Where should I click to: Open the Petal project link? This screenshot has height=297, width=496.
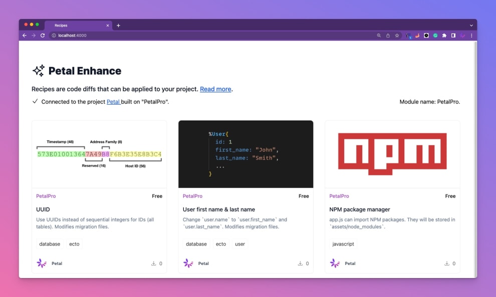[x=113, y=101]
